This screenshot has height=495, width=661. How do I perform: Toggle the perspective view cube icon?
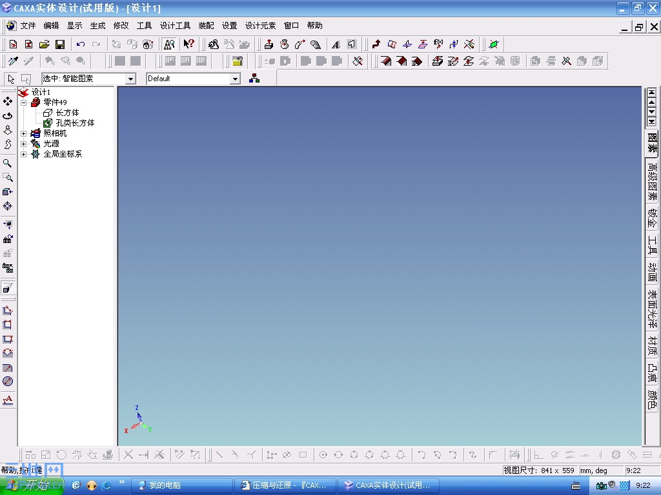[8, 288]
